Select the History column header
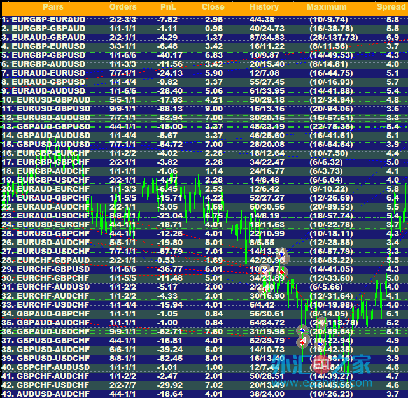 point(264,7)
